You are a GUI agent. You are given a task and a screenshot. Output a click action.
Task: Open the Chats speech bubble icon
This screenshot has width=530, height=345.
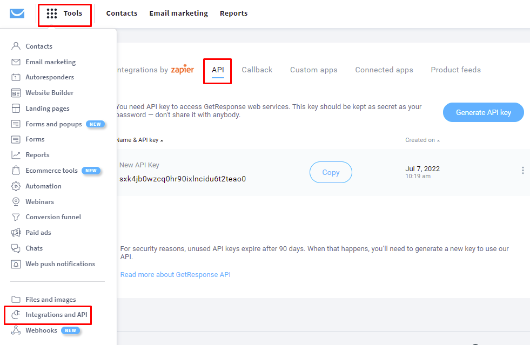[16, 248]
